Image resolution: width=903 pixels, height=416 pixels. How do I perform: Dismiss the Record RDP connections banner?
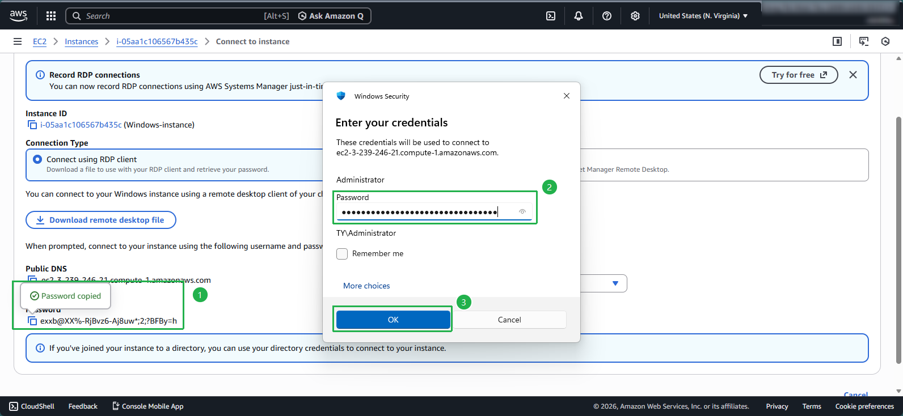click(x=853, y=75)
